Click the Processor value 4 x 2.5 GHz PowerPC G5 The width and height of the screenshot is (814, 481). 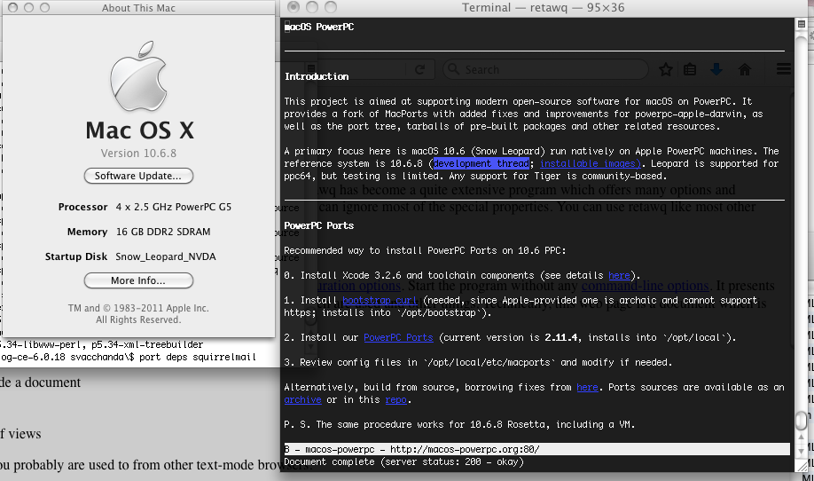pos(174,207)
